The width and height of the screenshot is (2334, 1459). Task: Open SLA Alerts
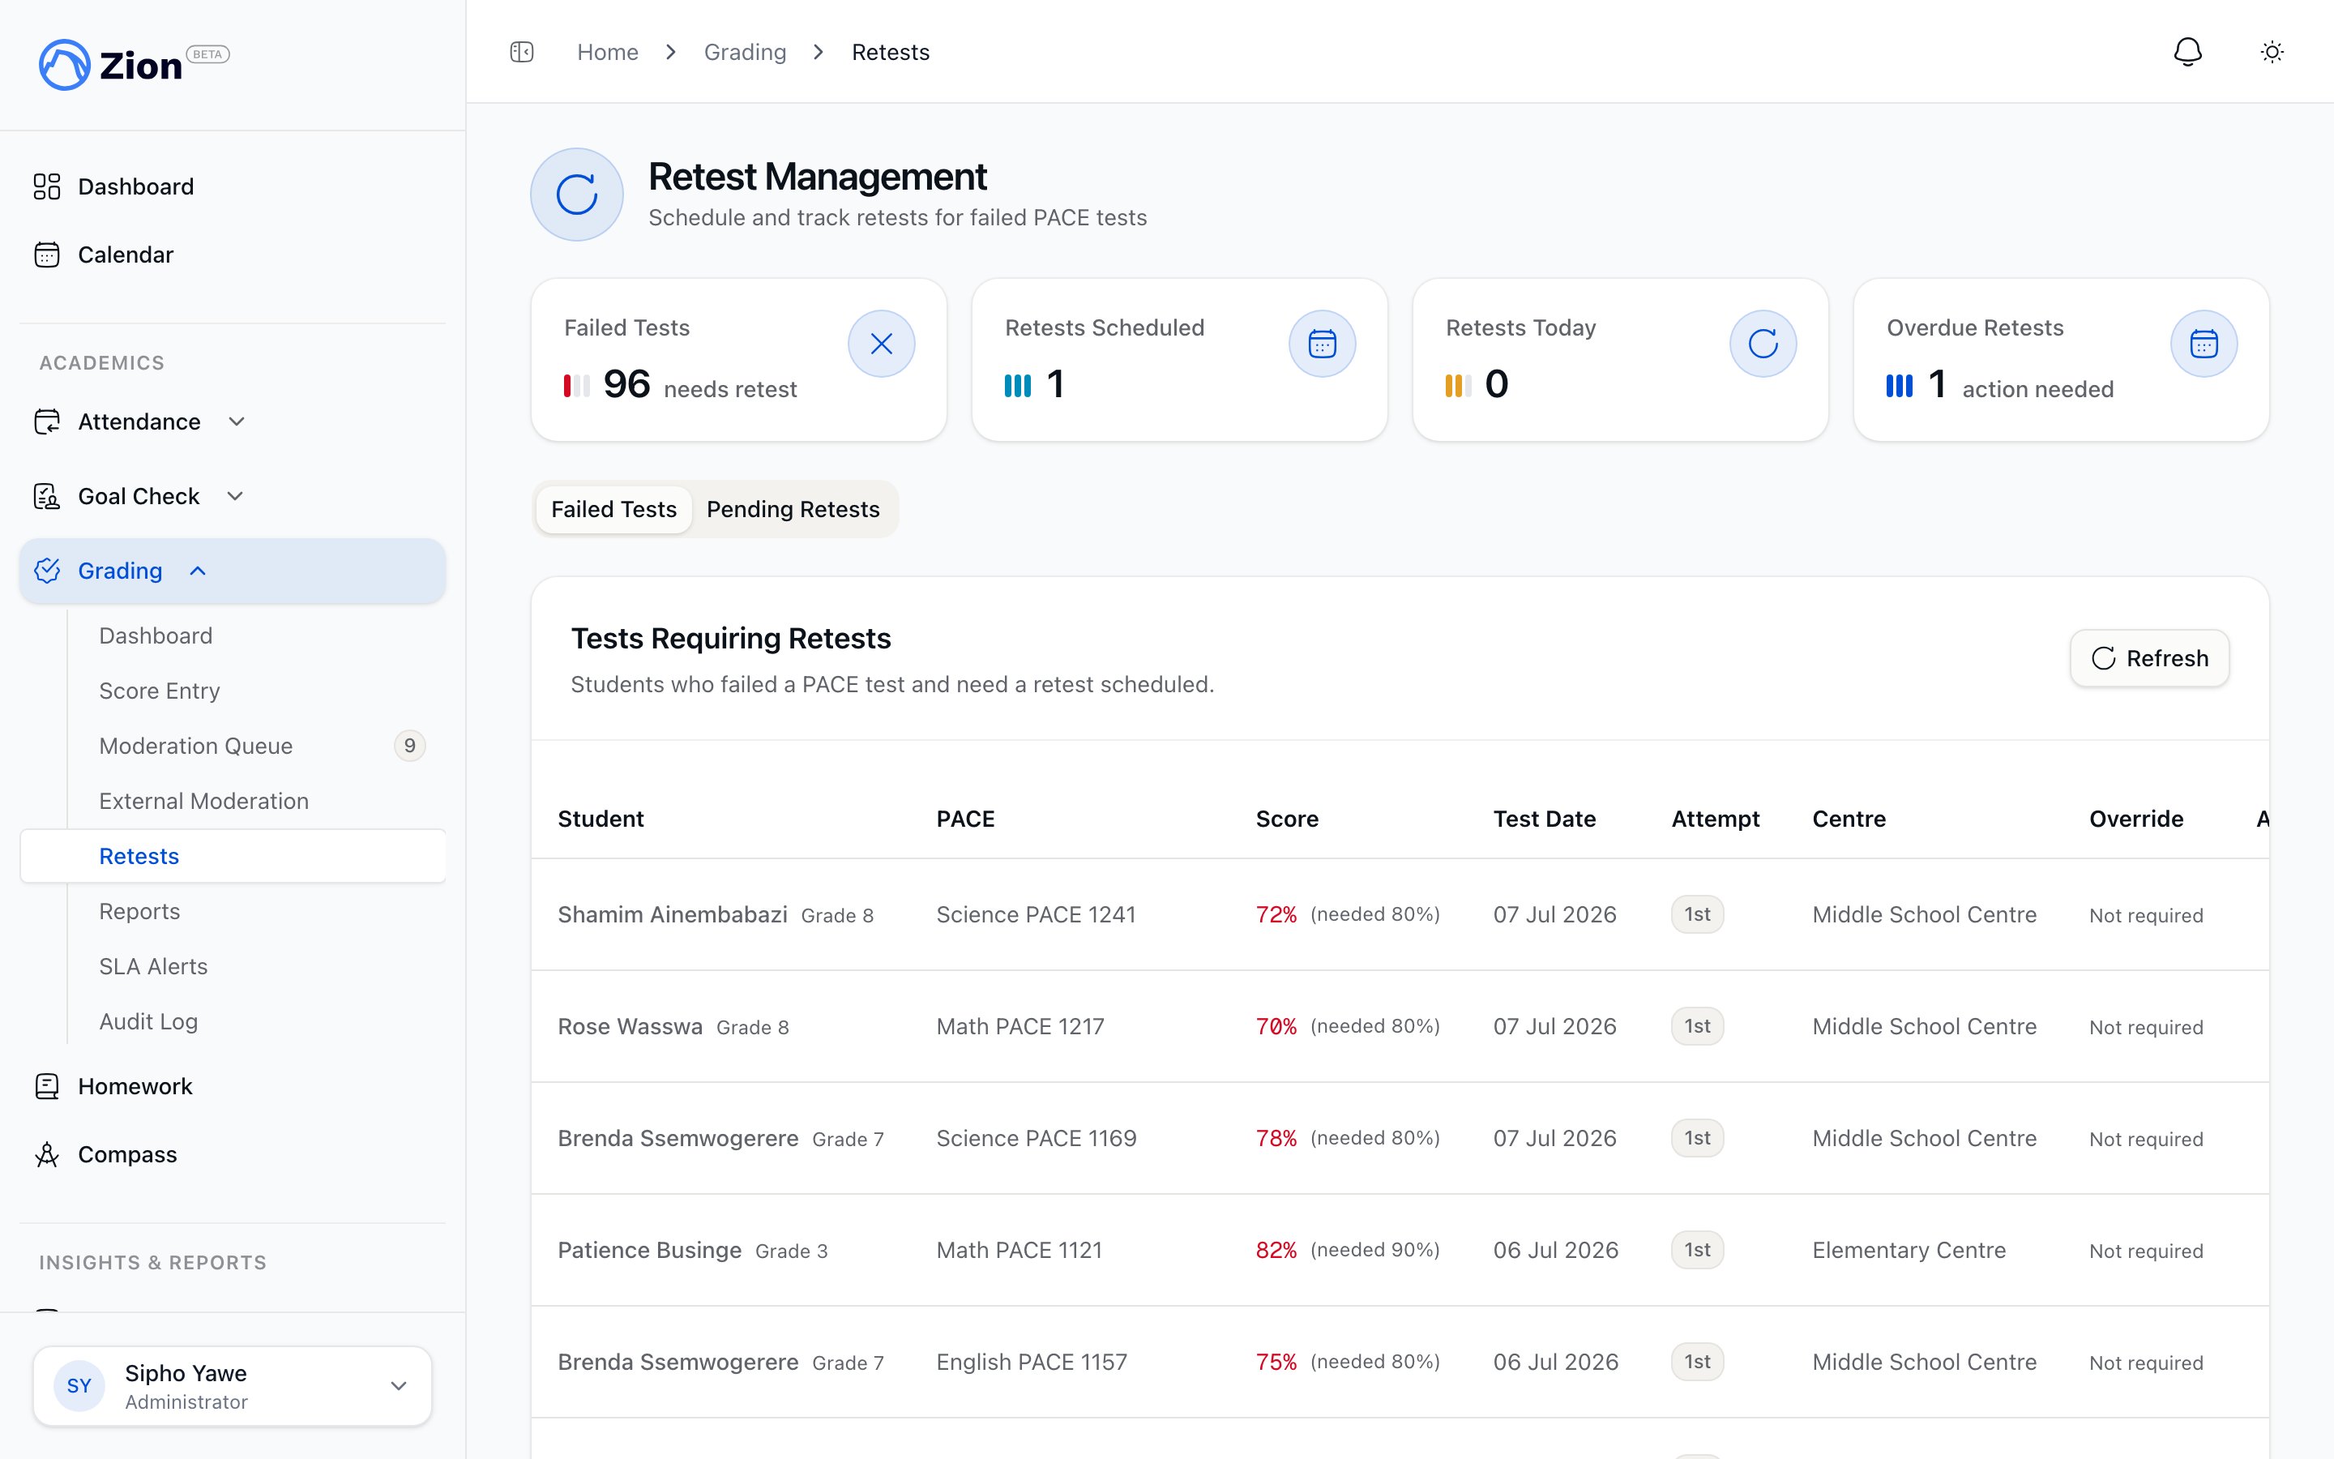tap(153, 966)
